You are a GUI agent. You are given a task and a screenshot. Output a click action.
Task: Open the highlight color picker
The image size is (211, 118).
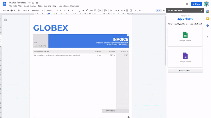87,10
